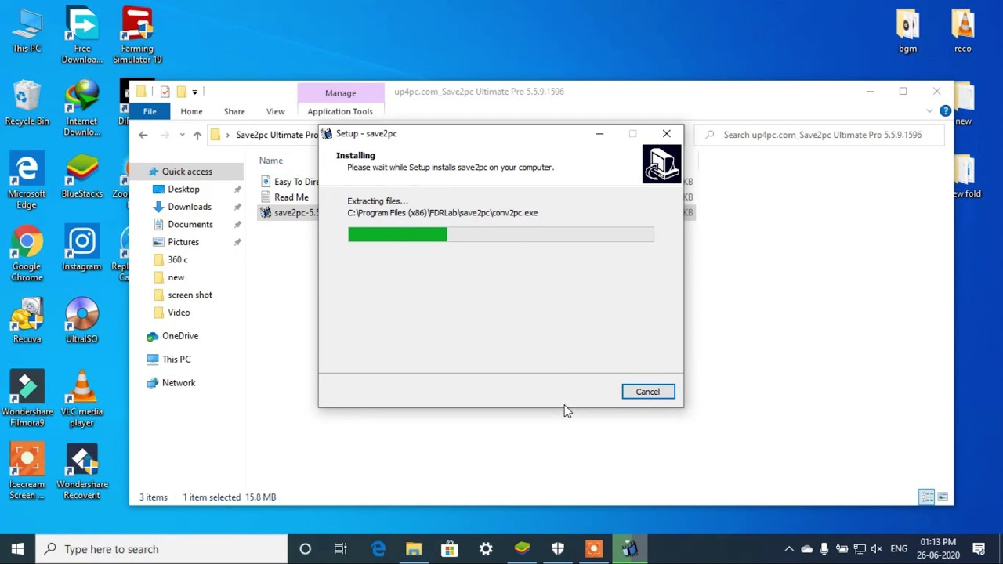The width and height of the screenshot is (1003, 564).
Task: Open reco VLC file on desktop
Action: pyautogui.click(x=962, y=30)
